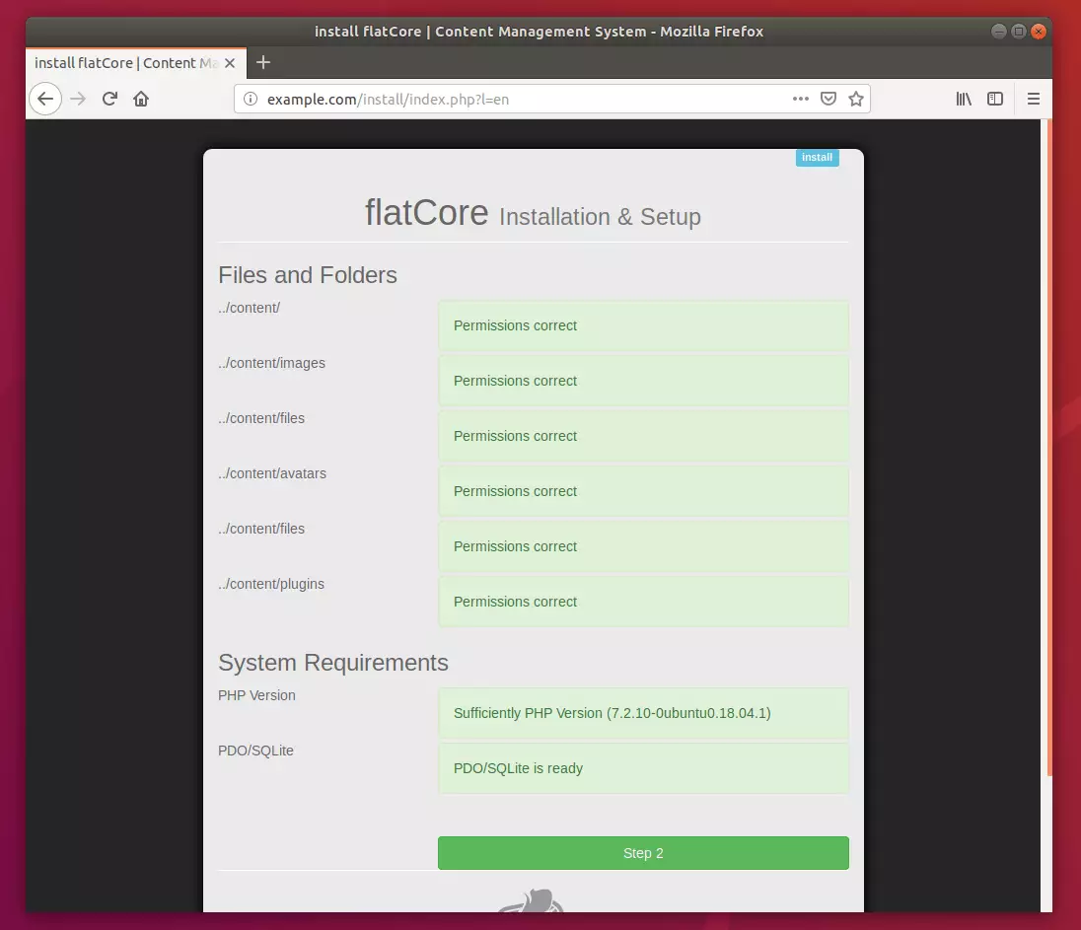This screenshot has width=1081, height=930.
Task: Proceed with the Step 2 button
Action: pos(643,853)
